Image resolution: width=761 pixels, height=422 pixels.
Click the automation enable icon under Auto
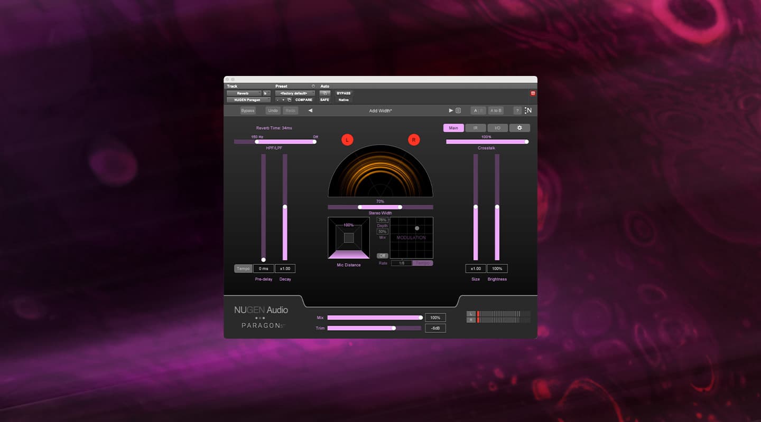point(325,93)
